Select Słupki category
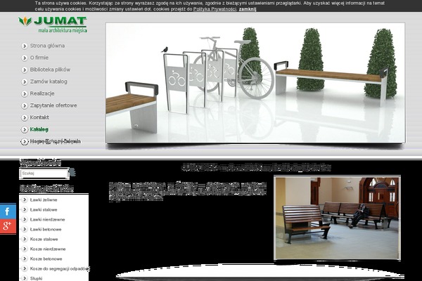This screenshot has height=281, width=422. [x=36, y=278]
